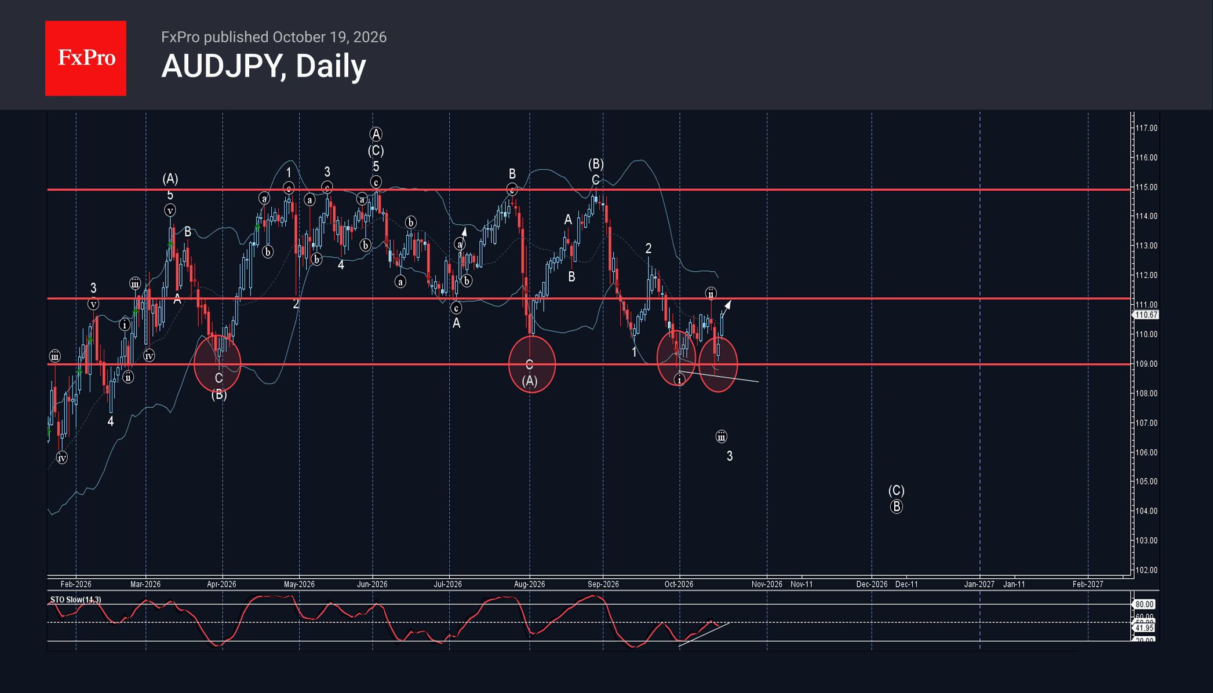Click the FxPro red logo
The height and width of the screenshot is (693, 1213).
click(x=86, y=59)
